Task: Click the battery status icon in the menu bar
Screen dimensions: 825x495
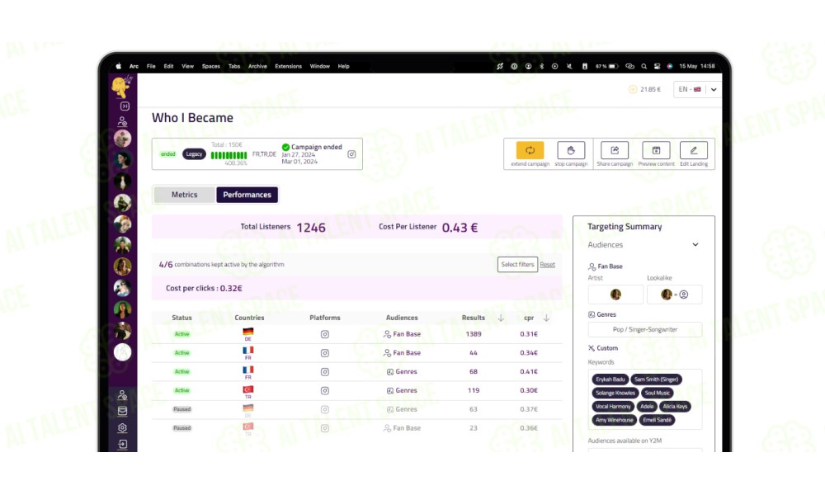Action: 614,66
